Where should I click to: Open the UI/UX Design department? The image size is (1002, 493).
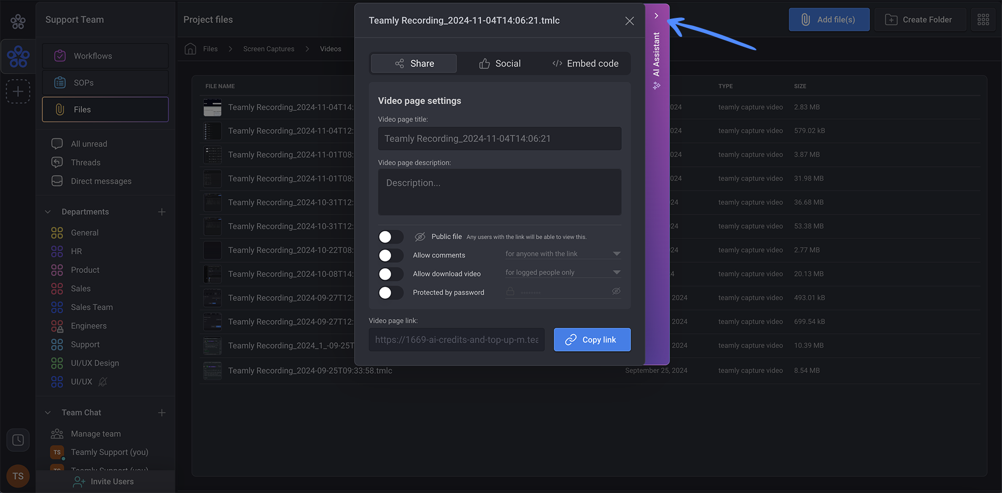point(95,363)
